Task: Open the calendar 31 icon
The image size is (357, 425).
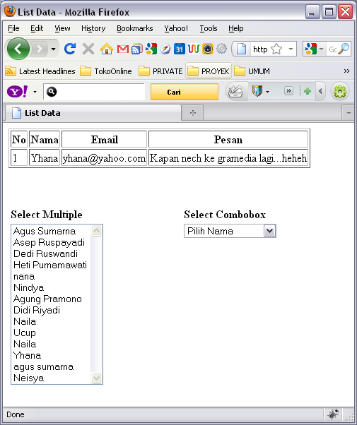Action: pyautogui.click(x=179, y=49)
